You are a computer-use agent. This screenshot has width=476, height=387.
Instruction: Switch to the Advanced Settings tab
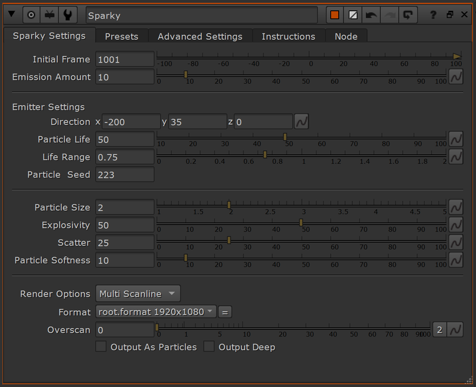(x=200, y=36)
